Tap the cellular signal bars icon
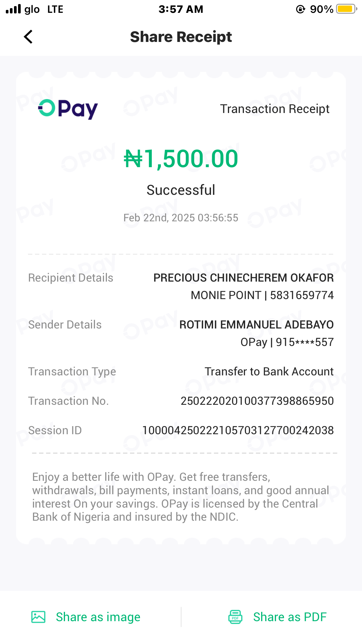 pyautogui.click(x=13, y=9)
